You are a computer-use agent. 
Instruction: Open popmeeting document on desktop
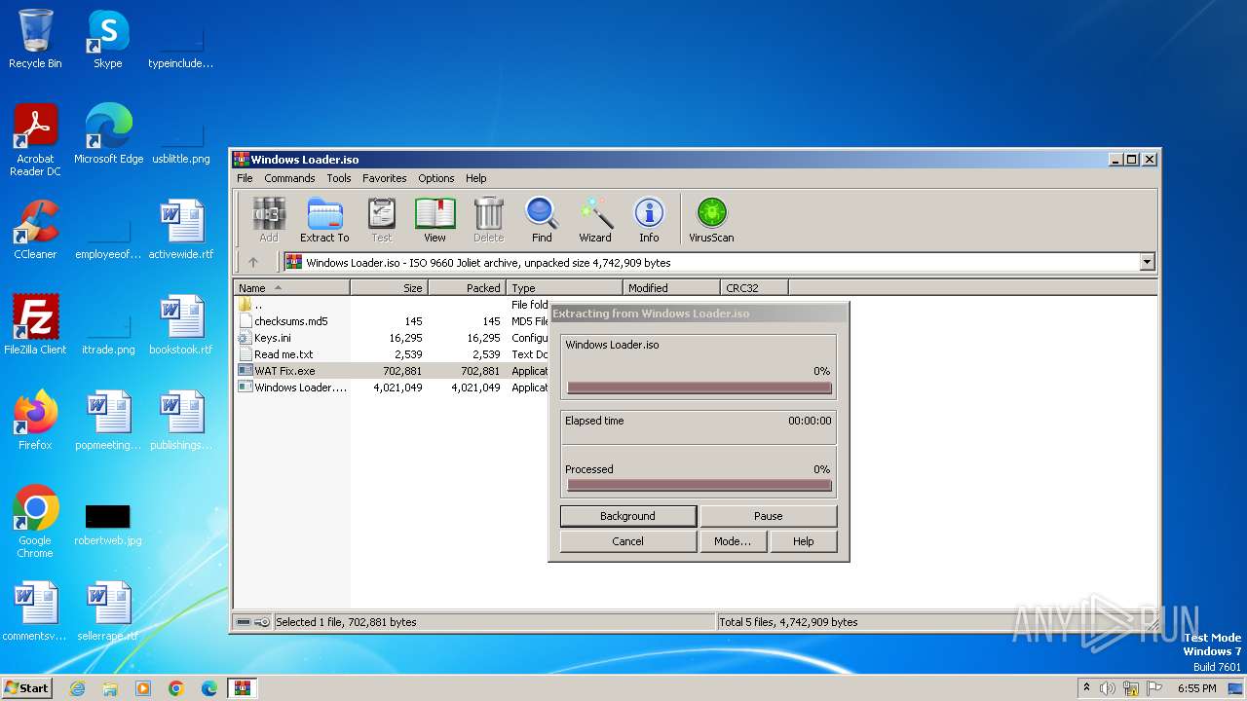(x=108, y=421)
